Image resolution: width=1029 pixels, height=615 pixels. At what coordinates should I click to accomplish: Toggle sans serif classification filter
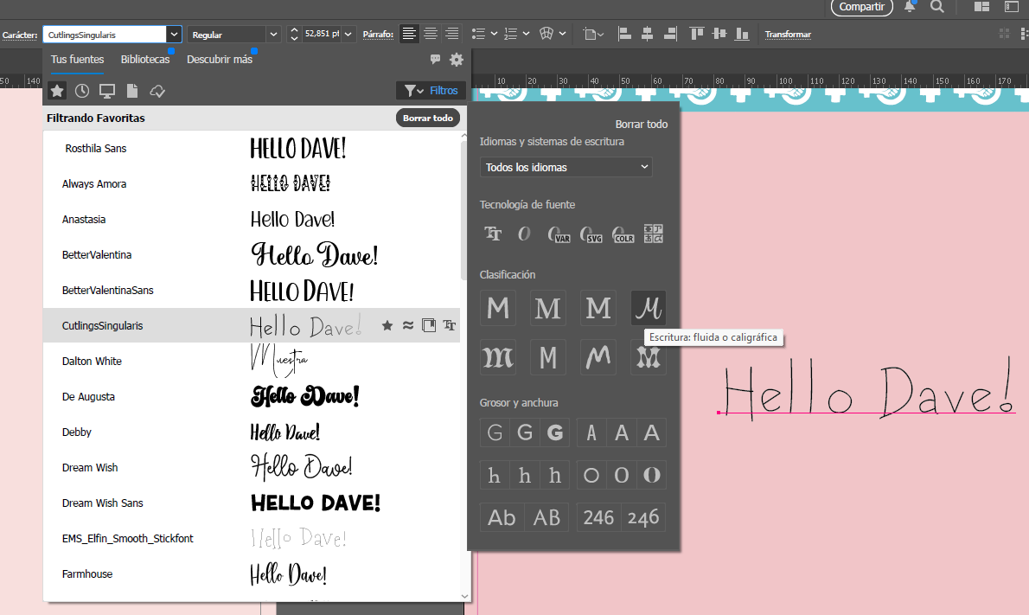[498, 308]
